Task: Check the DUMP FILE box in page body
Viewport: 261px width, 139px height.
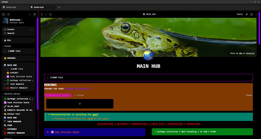Action: point(48,78)
